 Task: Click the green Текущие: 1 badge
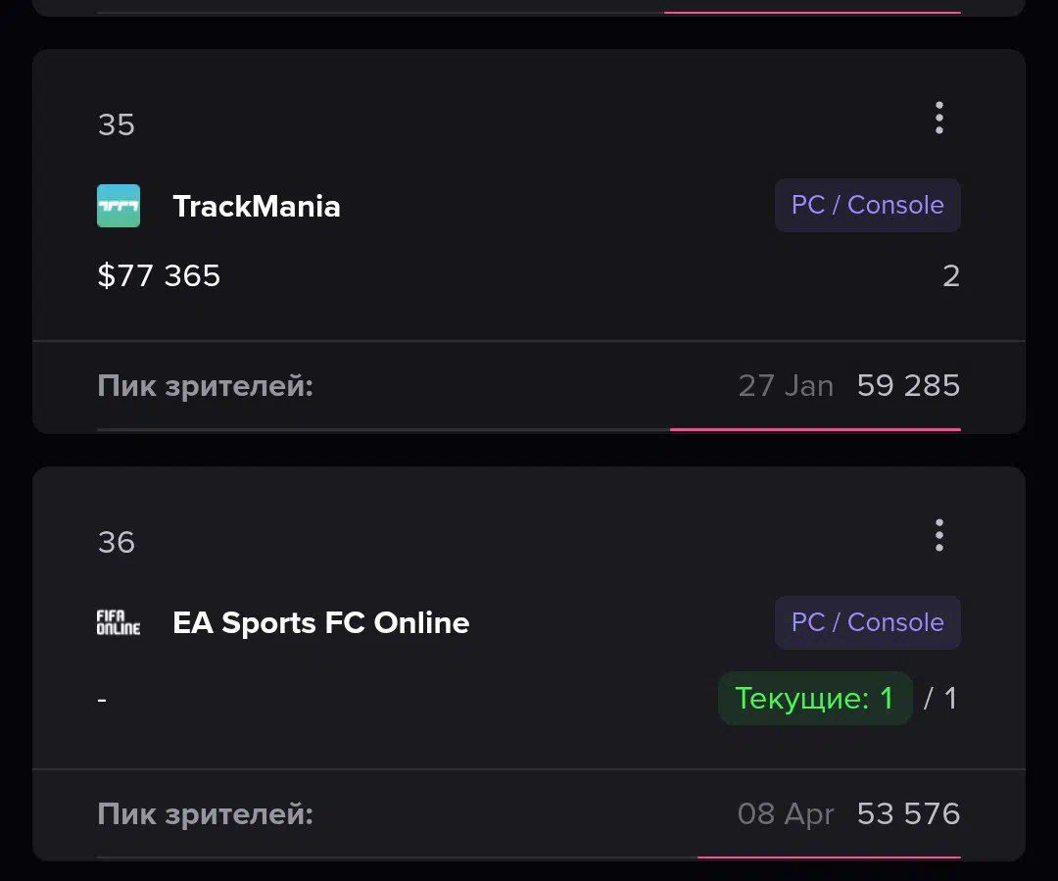pyautogui.click(x=815, y=698)
